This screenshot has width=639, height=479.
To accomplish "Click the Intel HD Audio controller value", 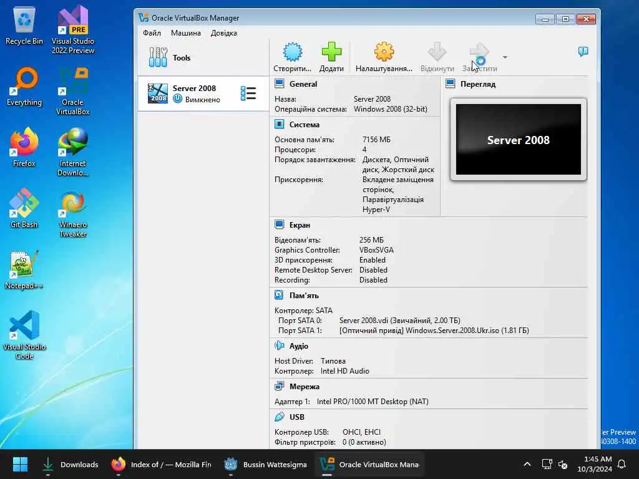I will (344, 371).
